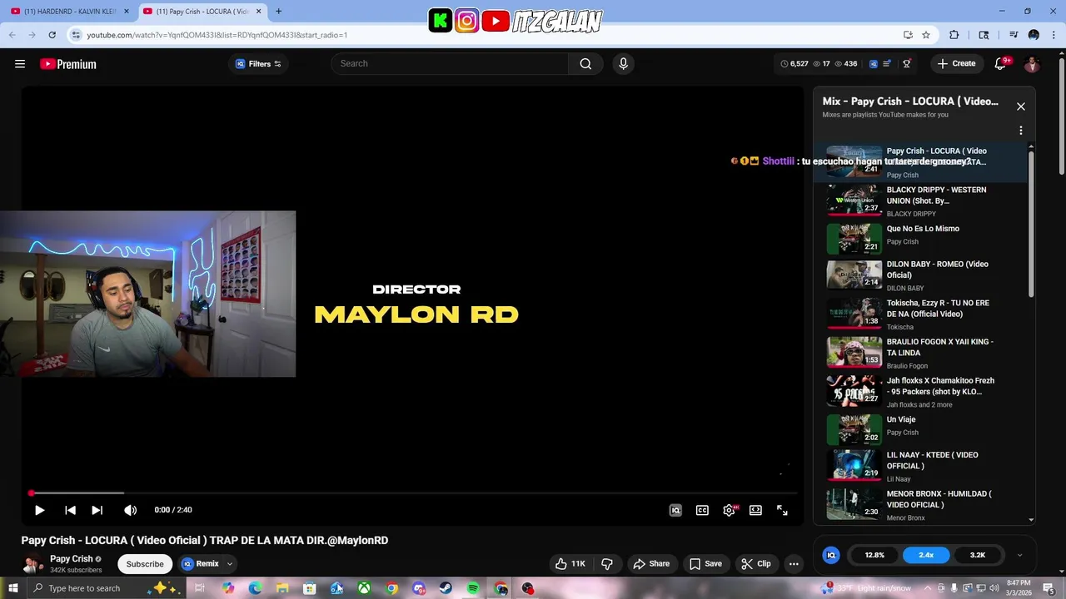Open Windows Start menu
1066x599 pixels.
point(12,588)
